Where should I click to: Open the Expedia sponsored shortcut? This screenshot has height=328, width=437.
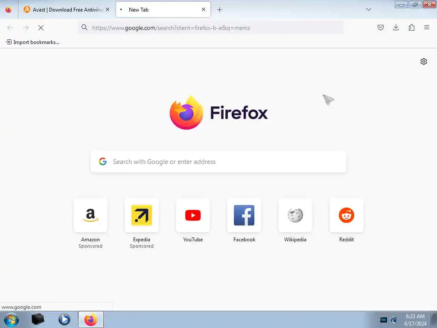(x=142, y=215)
